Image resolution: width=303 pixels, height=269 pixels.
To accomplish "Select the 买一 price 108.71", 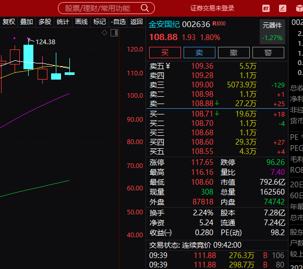I will coord(202,114).
